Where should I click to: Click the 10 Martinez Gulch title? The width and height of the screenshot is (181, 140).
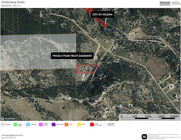click(x=13, y=2)
